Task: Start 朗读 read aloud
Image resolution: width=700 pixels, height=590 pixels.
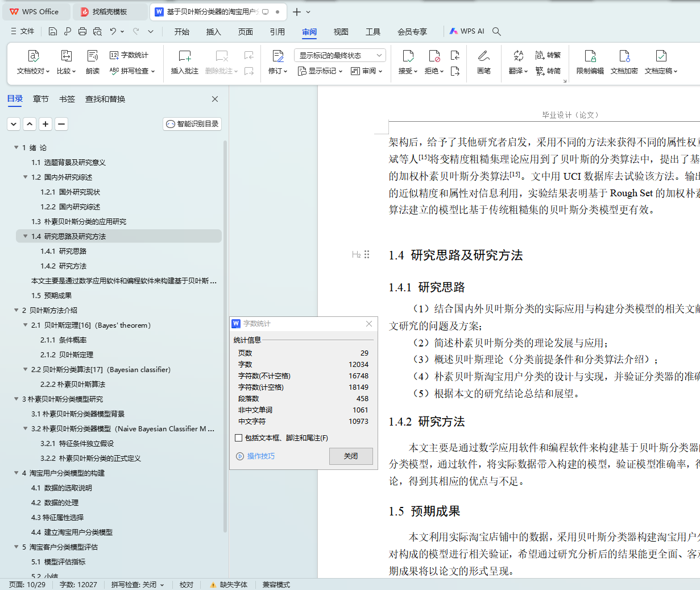Action: (93, 63)
